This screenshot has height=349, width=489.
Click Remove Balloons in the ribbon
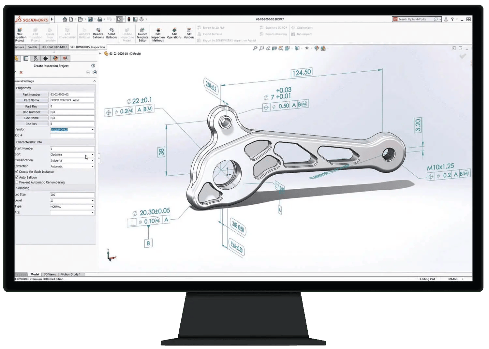[98, 33]
